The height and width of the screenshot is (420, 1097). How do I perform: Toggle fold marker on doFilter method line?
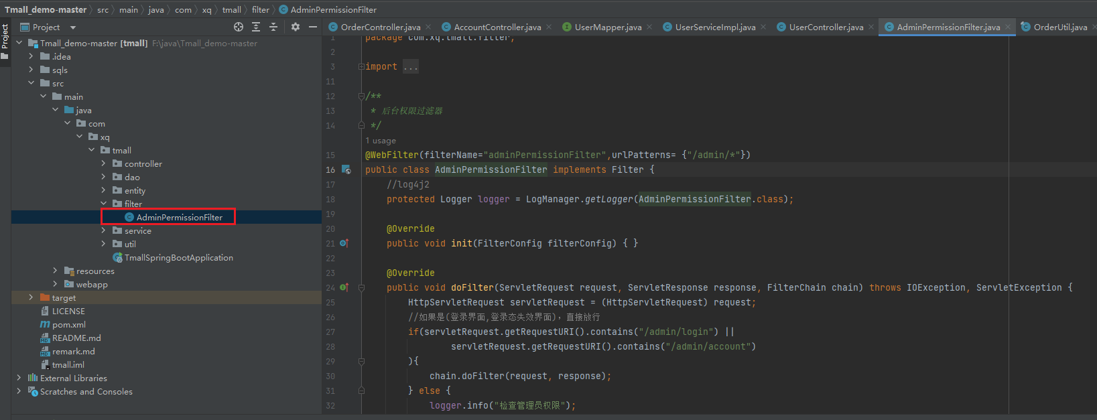(x=361, y=288)
